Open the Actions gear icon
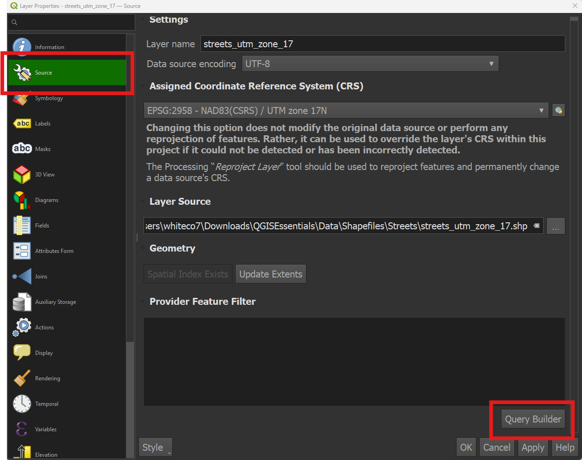This screenshot has width=582, height=460. 22,327
